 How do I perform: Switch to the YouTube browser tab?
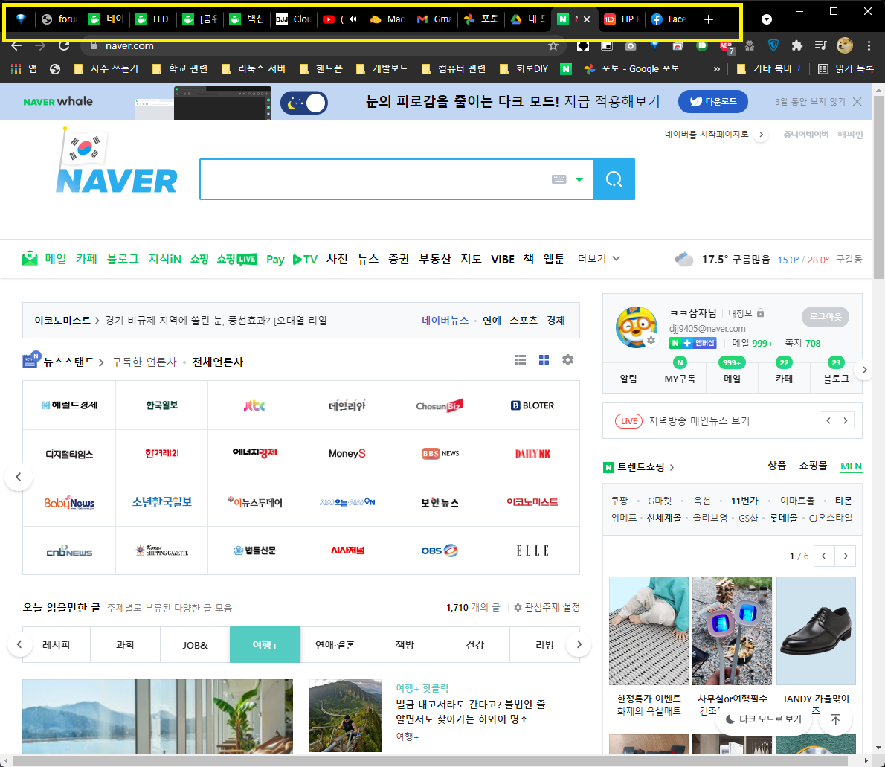click(341, 19)
